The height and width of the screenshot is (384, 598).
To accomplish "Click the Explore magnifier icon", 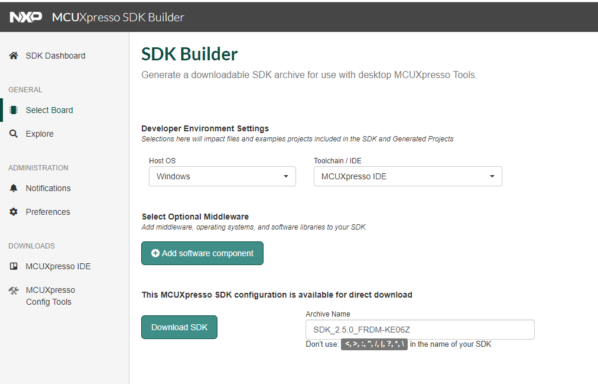I will [x=14, y=133].
